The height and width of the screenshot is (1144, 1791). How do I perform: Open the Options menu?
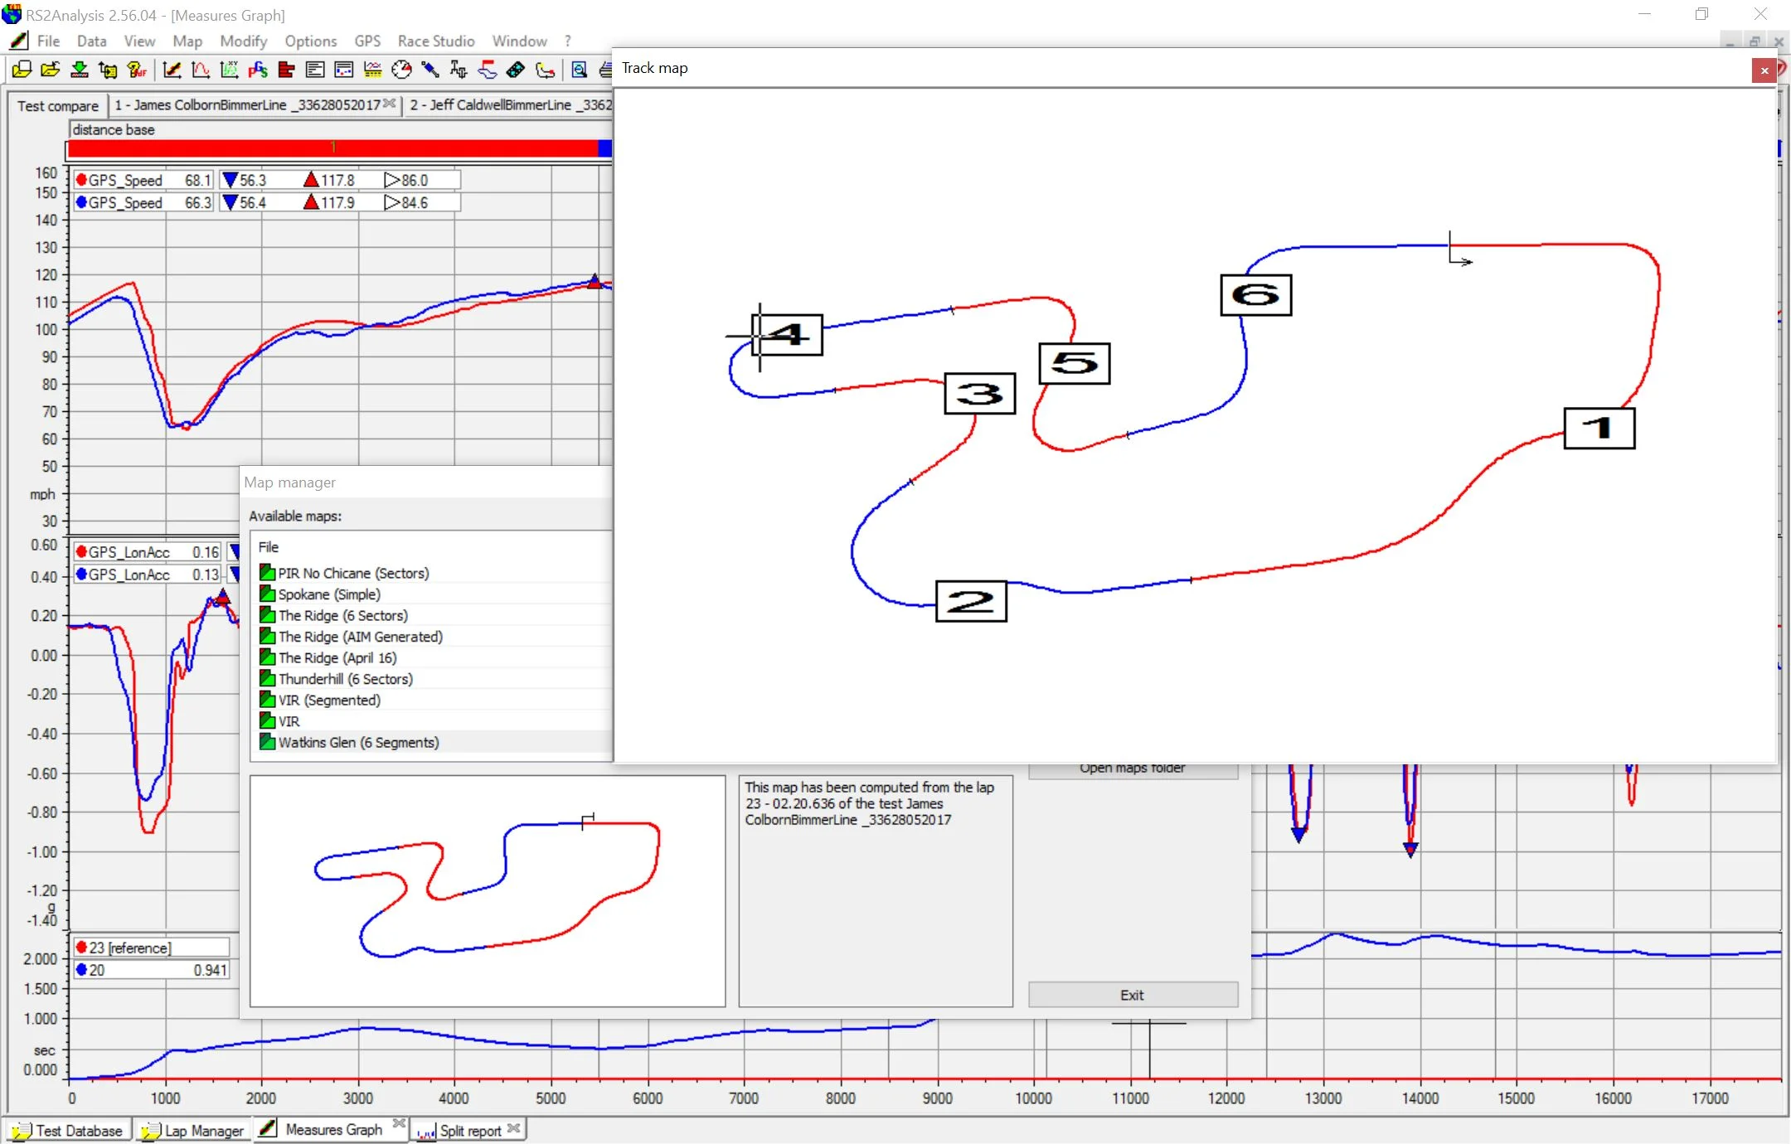coord(311,41)
